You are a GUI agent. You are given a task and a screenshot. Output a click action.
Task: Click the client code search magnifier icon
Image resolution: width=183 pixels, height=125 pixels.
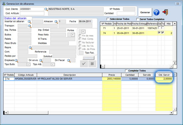[46, 9]
